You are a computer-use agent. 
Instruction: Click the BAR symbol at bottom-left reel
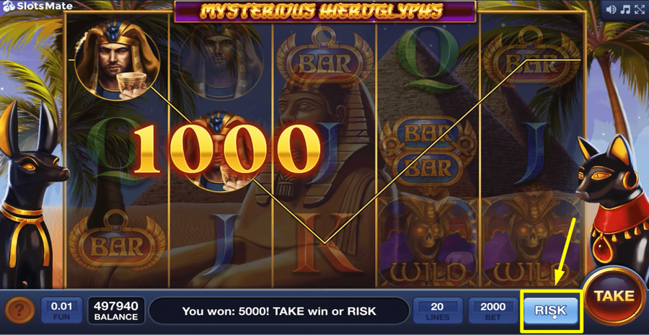(117, 241)
